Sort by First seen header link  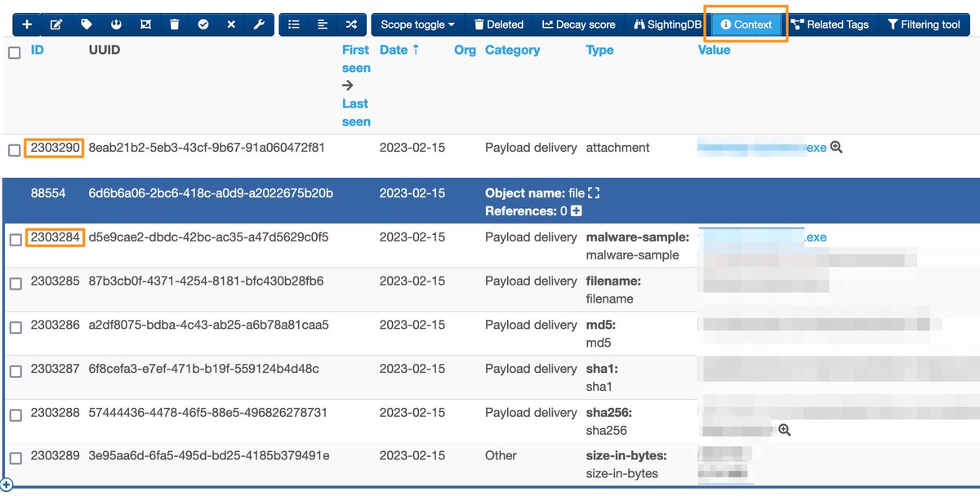[356, 59]
